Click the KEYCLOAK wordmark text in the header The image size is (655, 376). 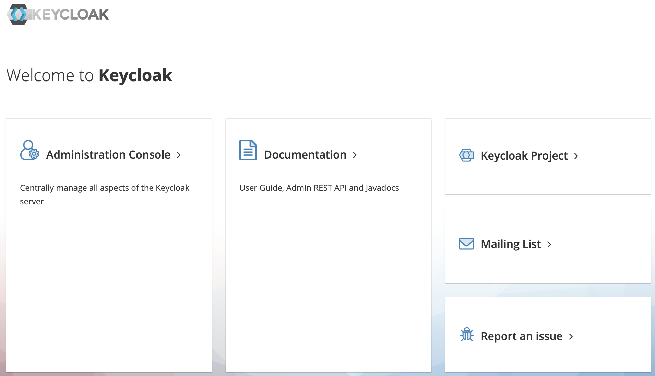click(71, 14)
